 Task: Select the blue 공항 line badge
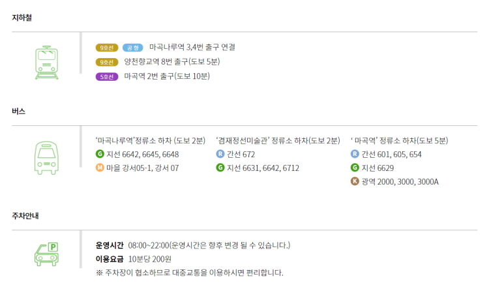tap(133, 48)
